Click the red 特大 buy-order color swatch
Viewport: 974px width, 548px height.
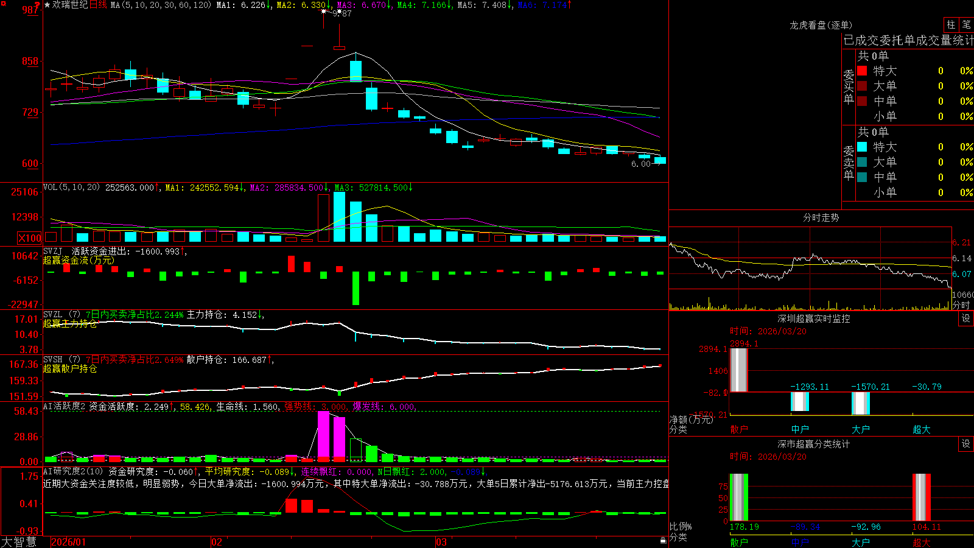pos(862,71)
